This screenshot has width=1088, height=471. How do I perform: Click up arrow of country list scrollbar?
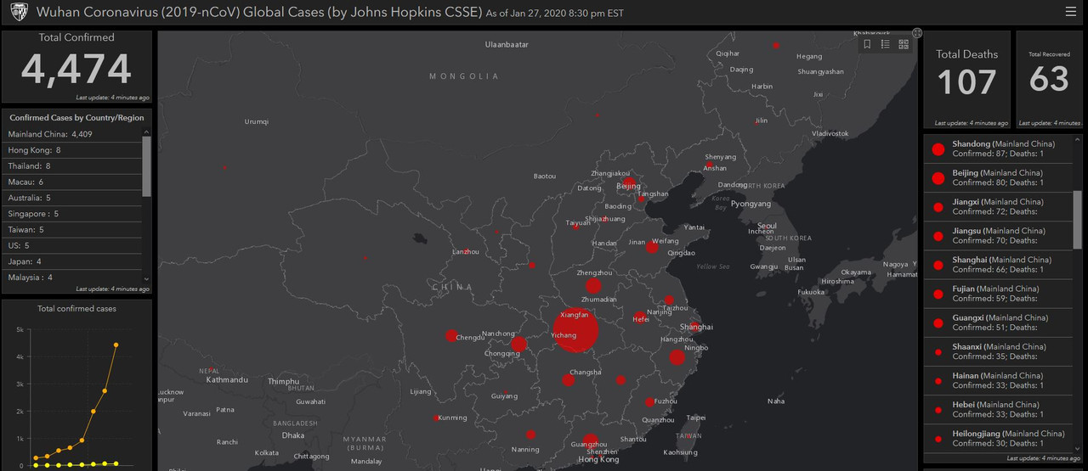pyautogui.click(x=146, y=131)
